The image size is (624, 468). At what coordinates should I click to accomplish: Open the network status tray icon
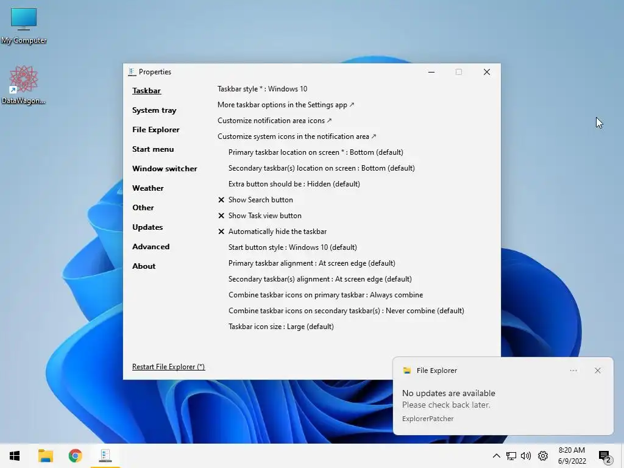coord(511,456)
